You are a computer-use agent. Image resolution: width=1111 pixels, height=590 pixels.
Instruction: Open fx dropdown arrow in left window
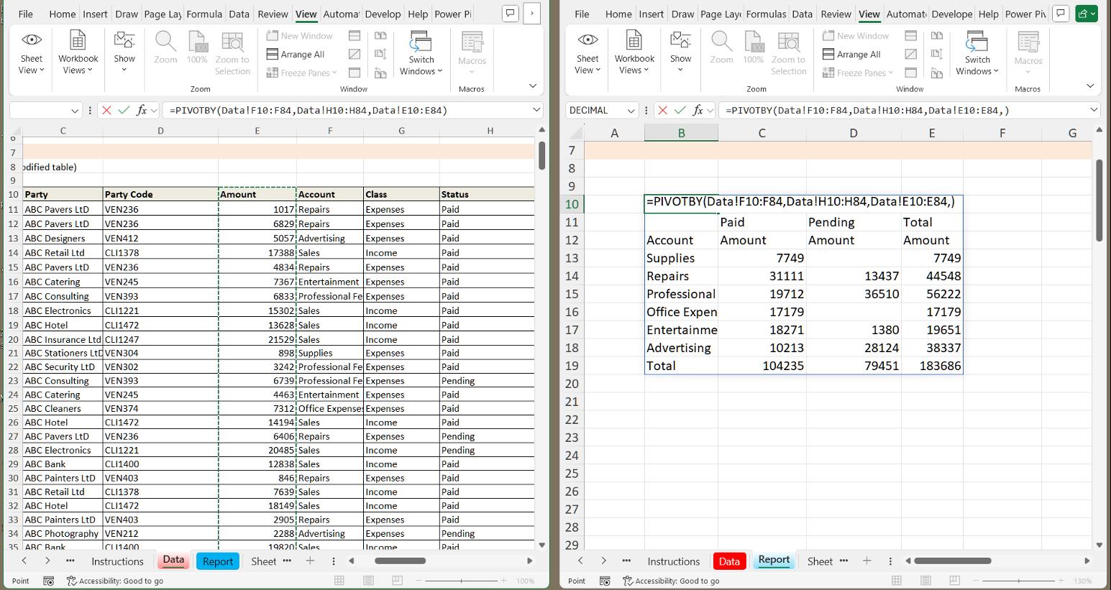tap(155, 111)
